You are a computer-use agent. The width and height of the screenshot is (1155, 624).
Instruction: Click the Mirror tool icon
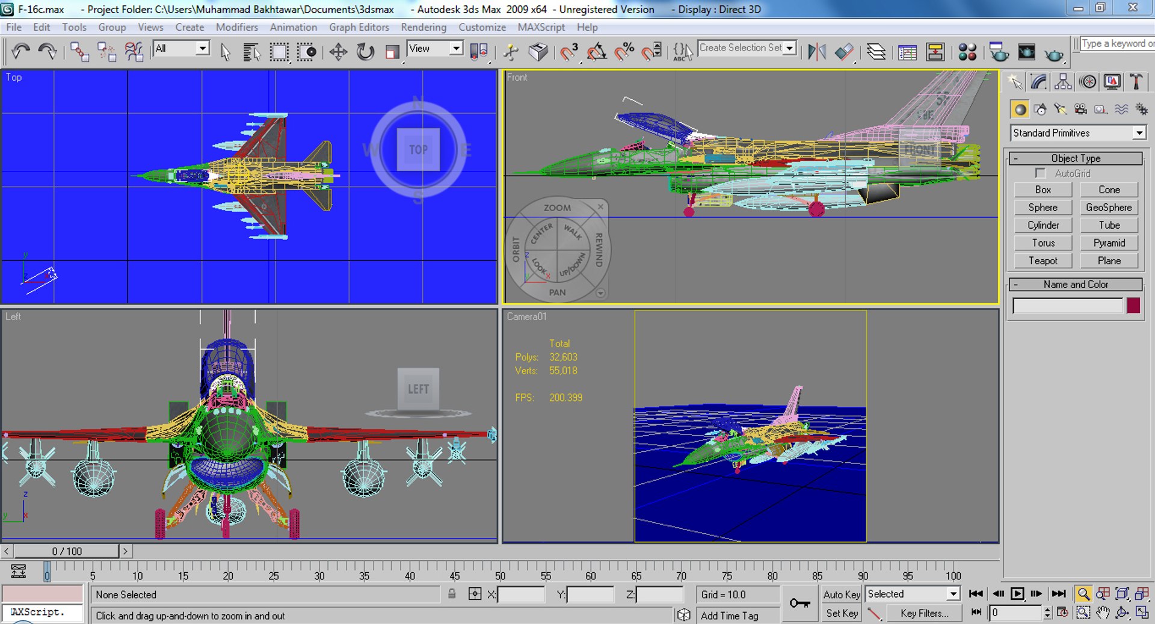(816, 52)
